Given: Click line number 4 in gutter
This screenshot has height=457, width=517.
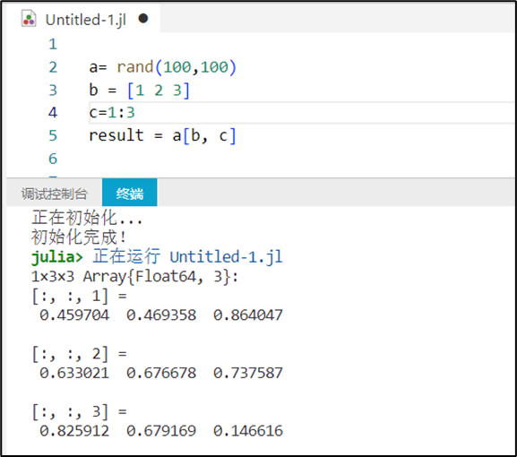Looking at the screenshot, I should [53, 113].
